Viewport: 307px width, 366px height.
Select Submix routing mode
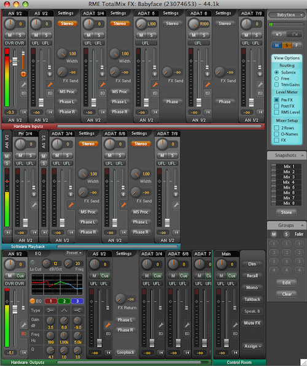(x=276, y=72)
